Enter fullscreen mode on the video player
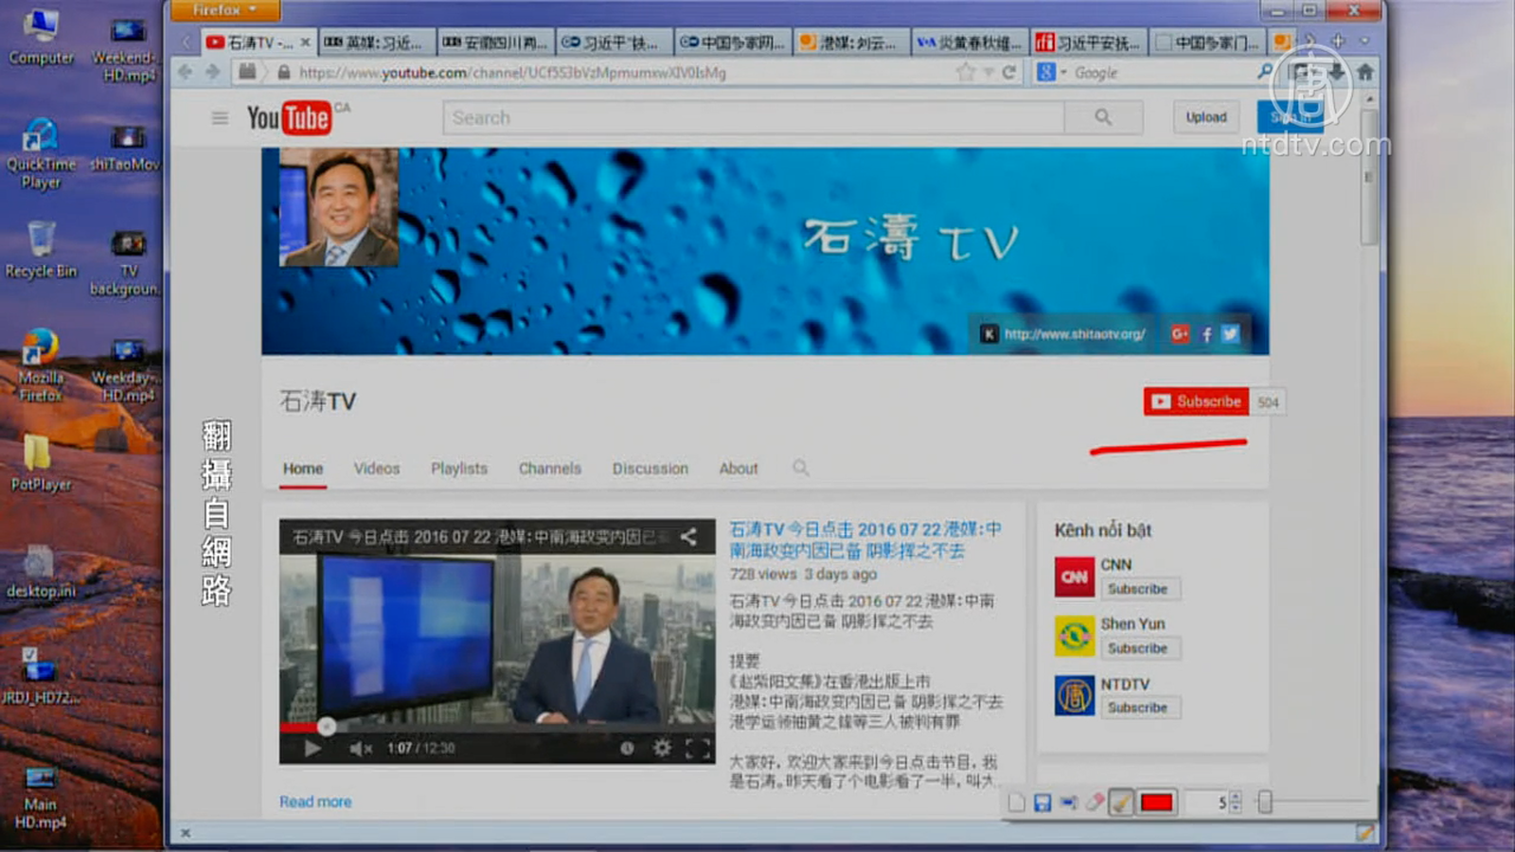The image size is (1515, 852). coord(698,748)
